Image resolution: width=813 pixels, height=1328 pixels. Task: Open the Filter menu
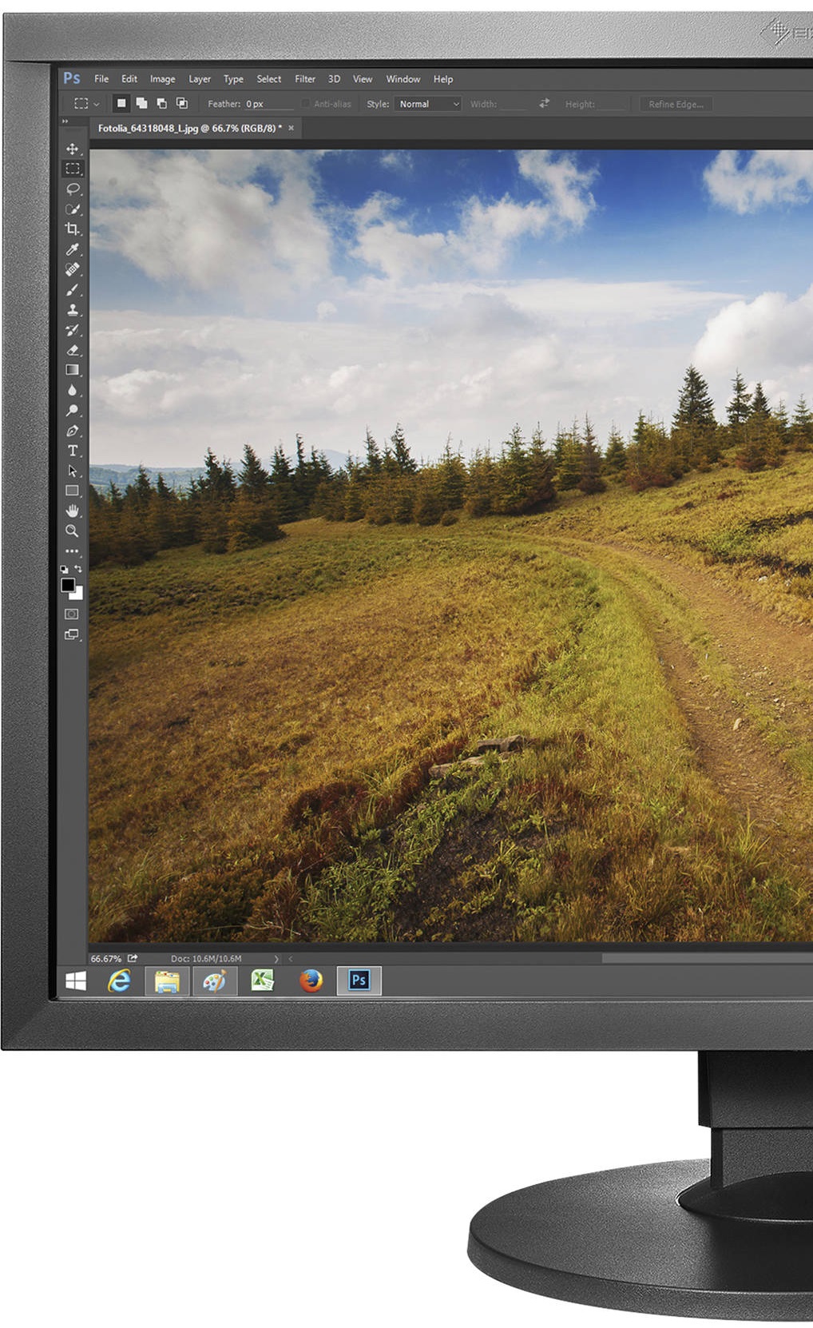tap(304, 79)
